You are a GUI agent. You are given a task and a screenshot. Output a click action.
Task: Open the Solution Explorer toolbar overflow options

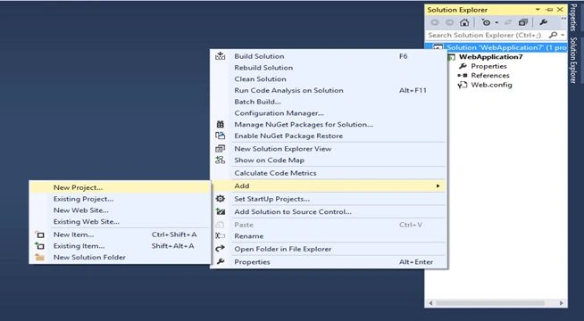pyautogui.click(x=563, y=19)
